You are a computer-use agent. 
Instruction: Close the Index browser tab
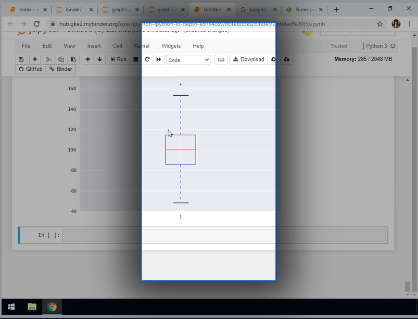click(x=45, y=9)
